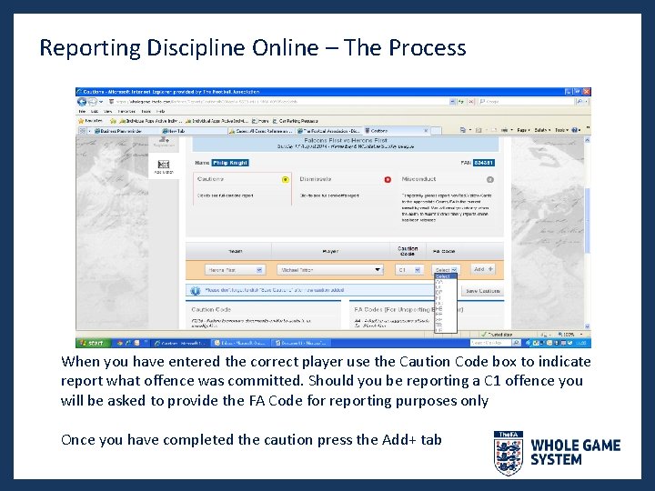Close the Cautions browser tab
The width and height of the screenshot is (655, 491).
coord(426,131)
